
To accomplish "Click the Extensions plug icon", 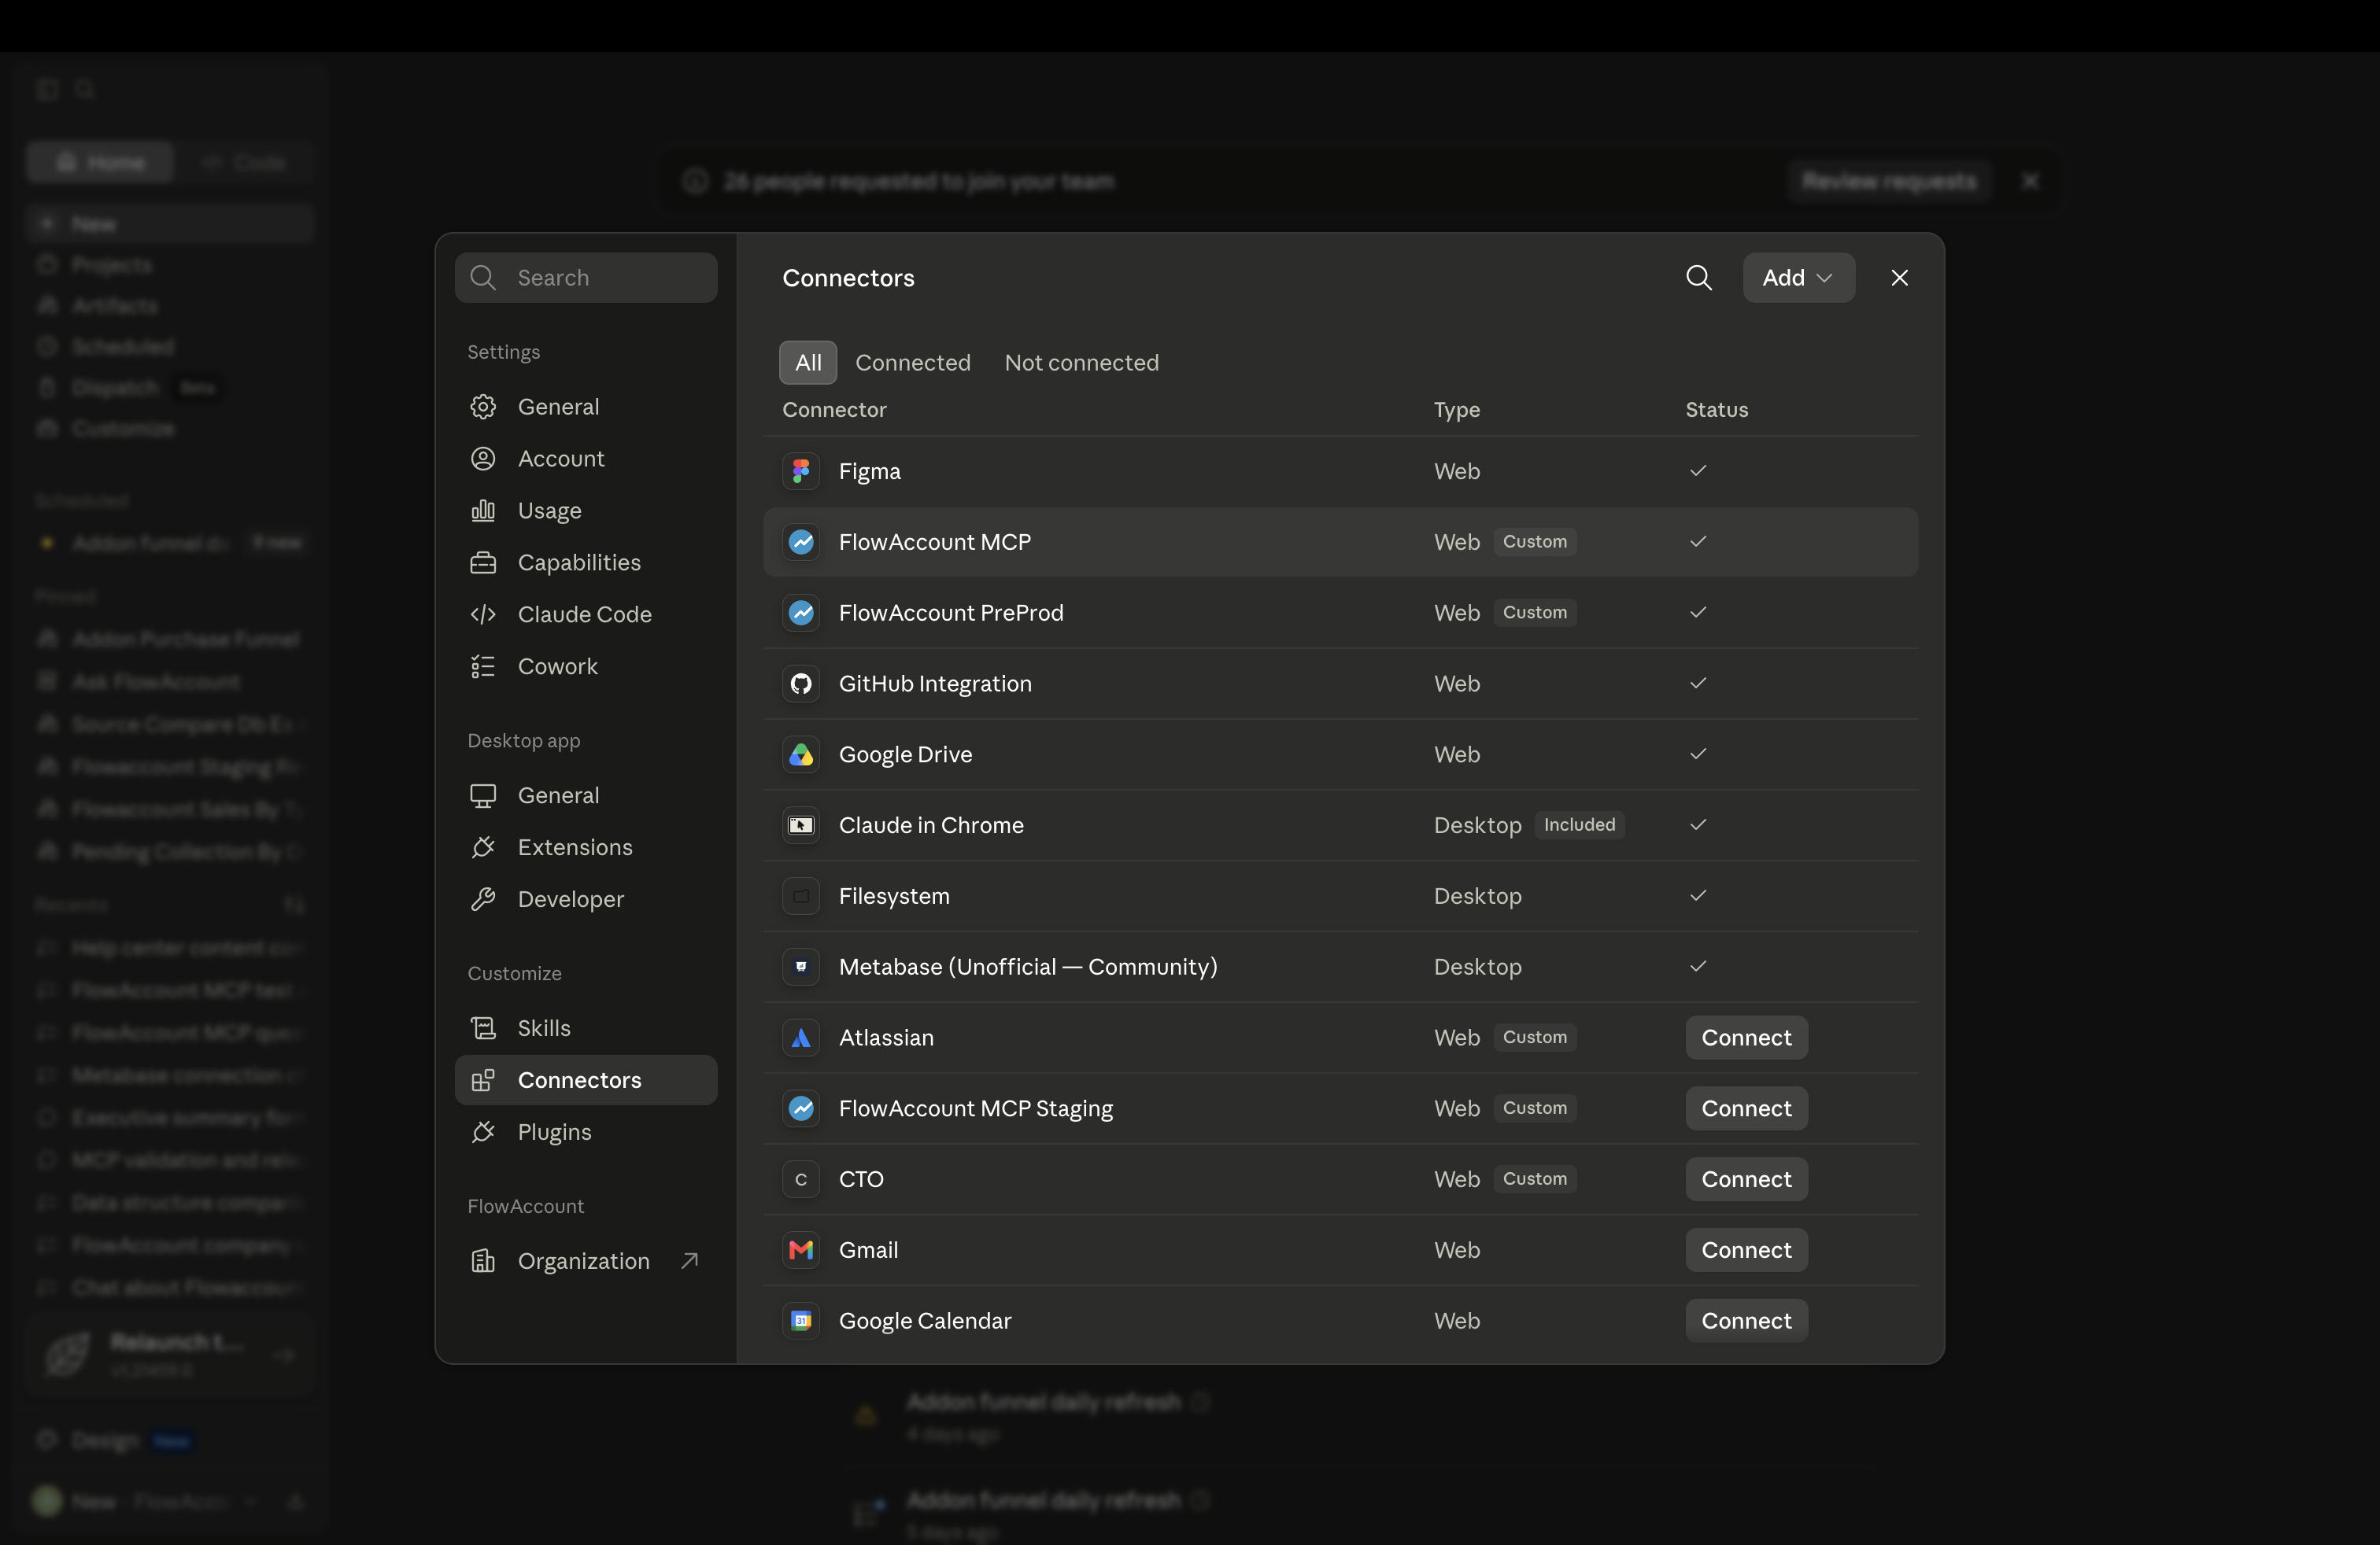I will 483,847.
